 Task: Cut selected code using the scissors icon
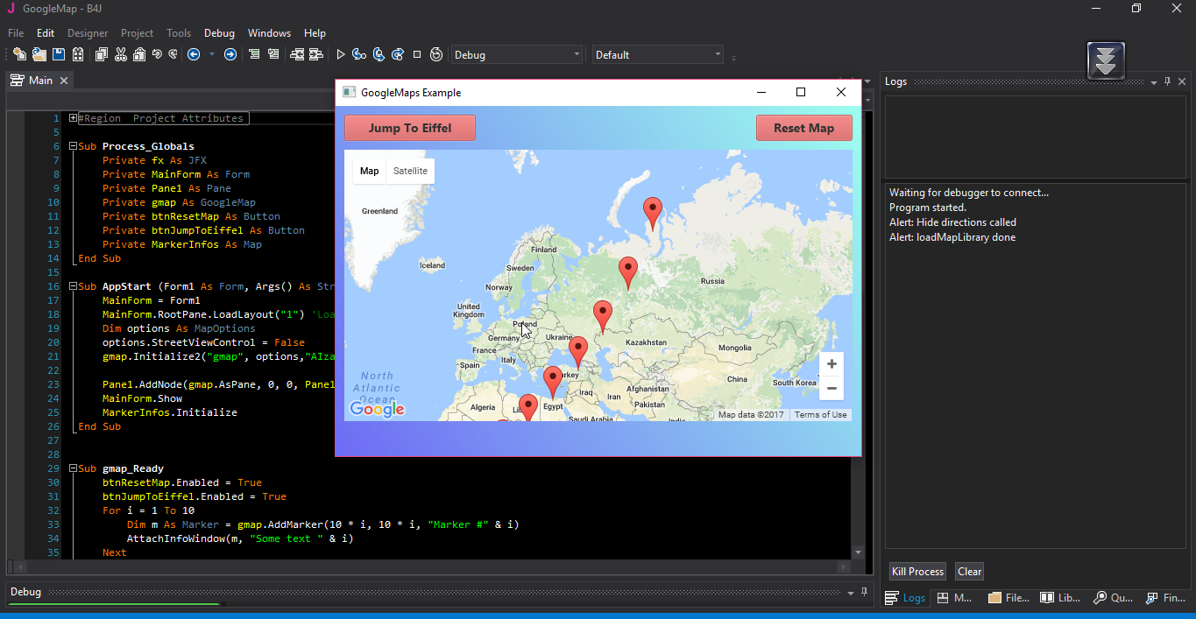[x=121, y=54]
